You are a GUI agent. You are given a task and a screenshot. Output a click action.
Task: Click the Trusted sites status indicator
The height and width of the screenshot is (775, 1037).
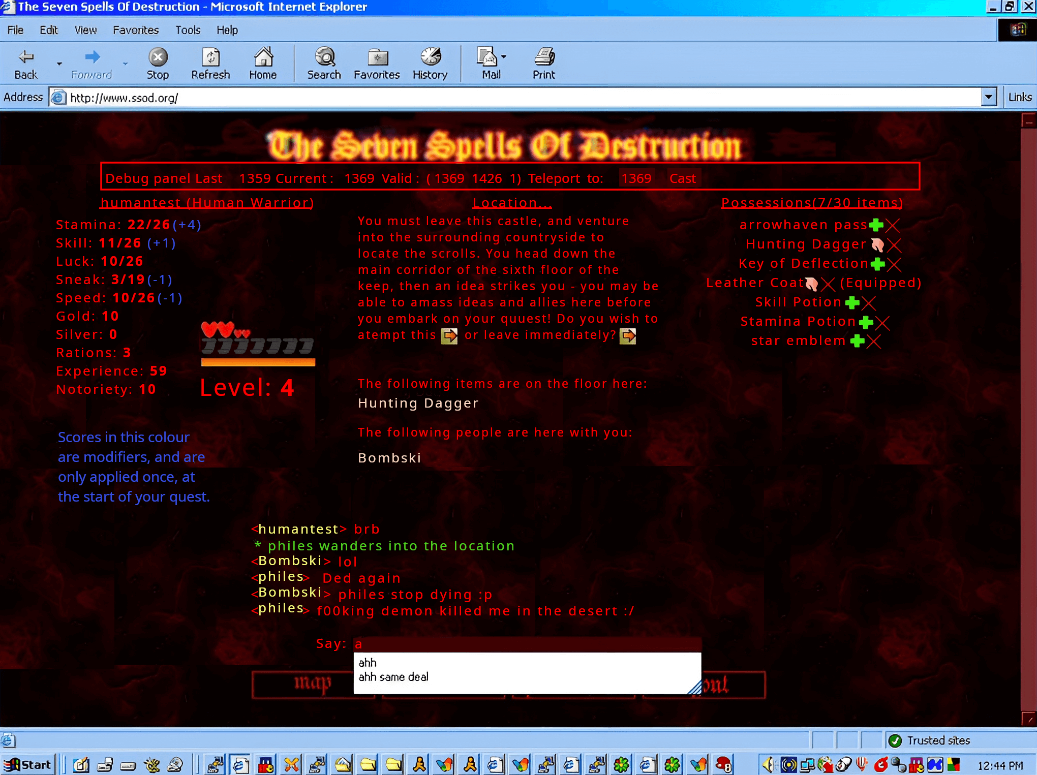[930, 740]
